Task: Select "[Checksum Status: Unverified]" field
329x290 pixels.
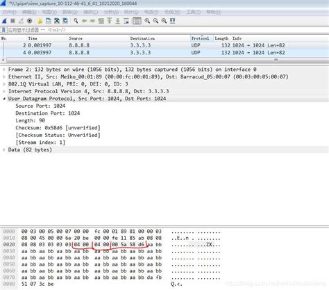Action: point(58,135)
